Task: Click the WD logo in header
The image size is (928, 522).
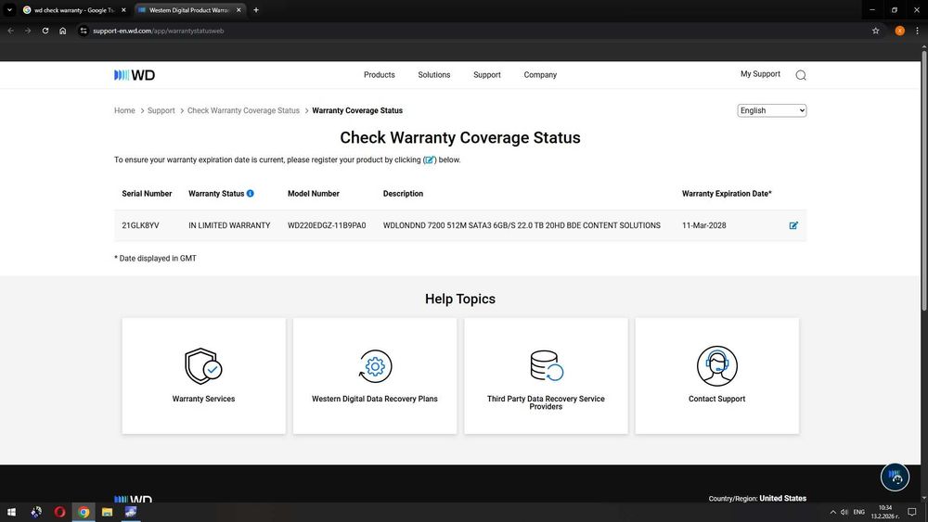Action: tap(135, 75)
